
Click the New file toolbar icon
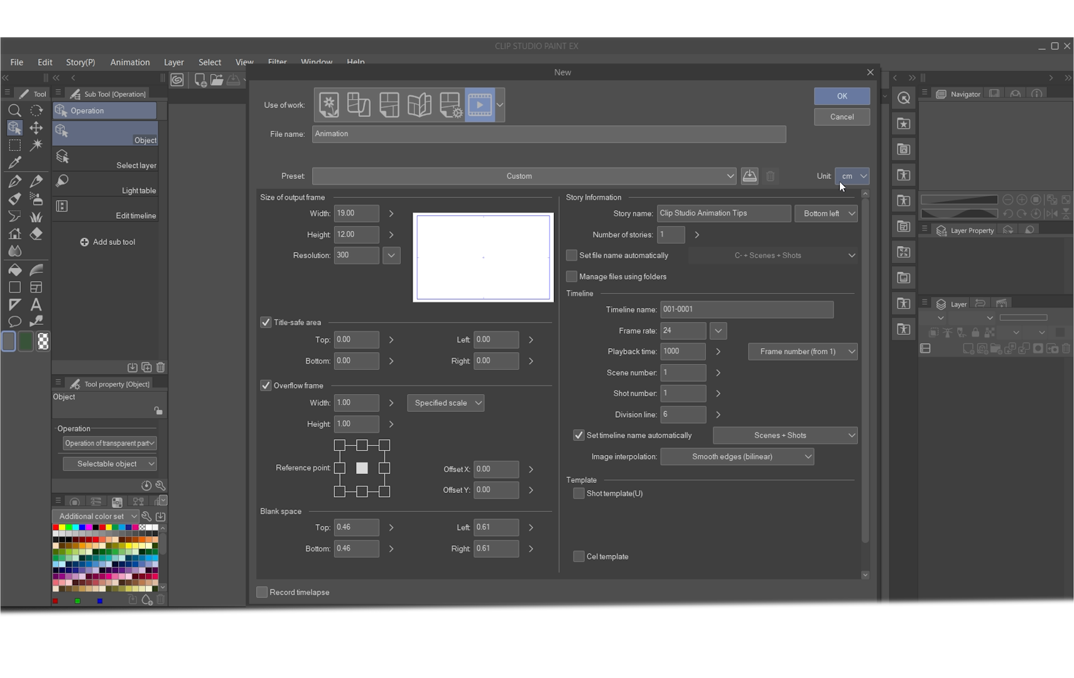click(x=200, y=80)
